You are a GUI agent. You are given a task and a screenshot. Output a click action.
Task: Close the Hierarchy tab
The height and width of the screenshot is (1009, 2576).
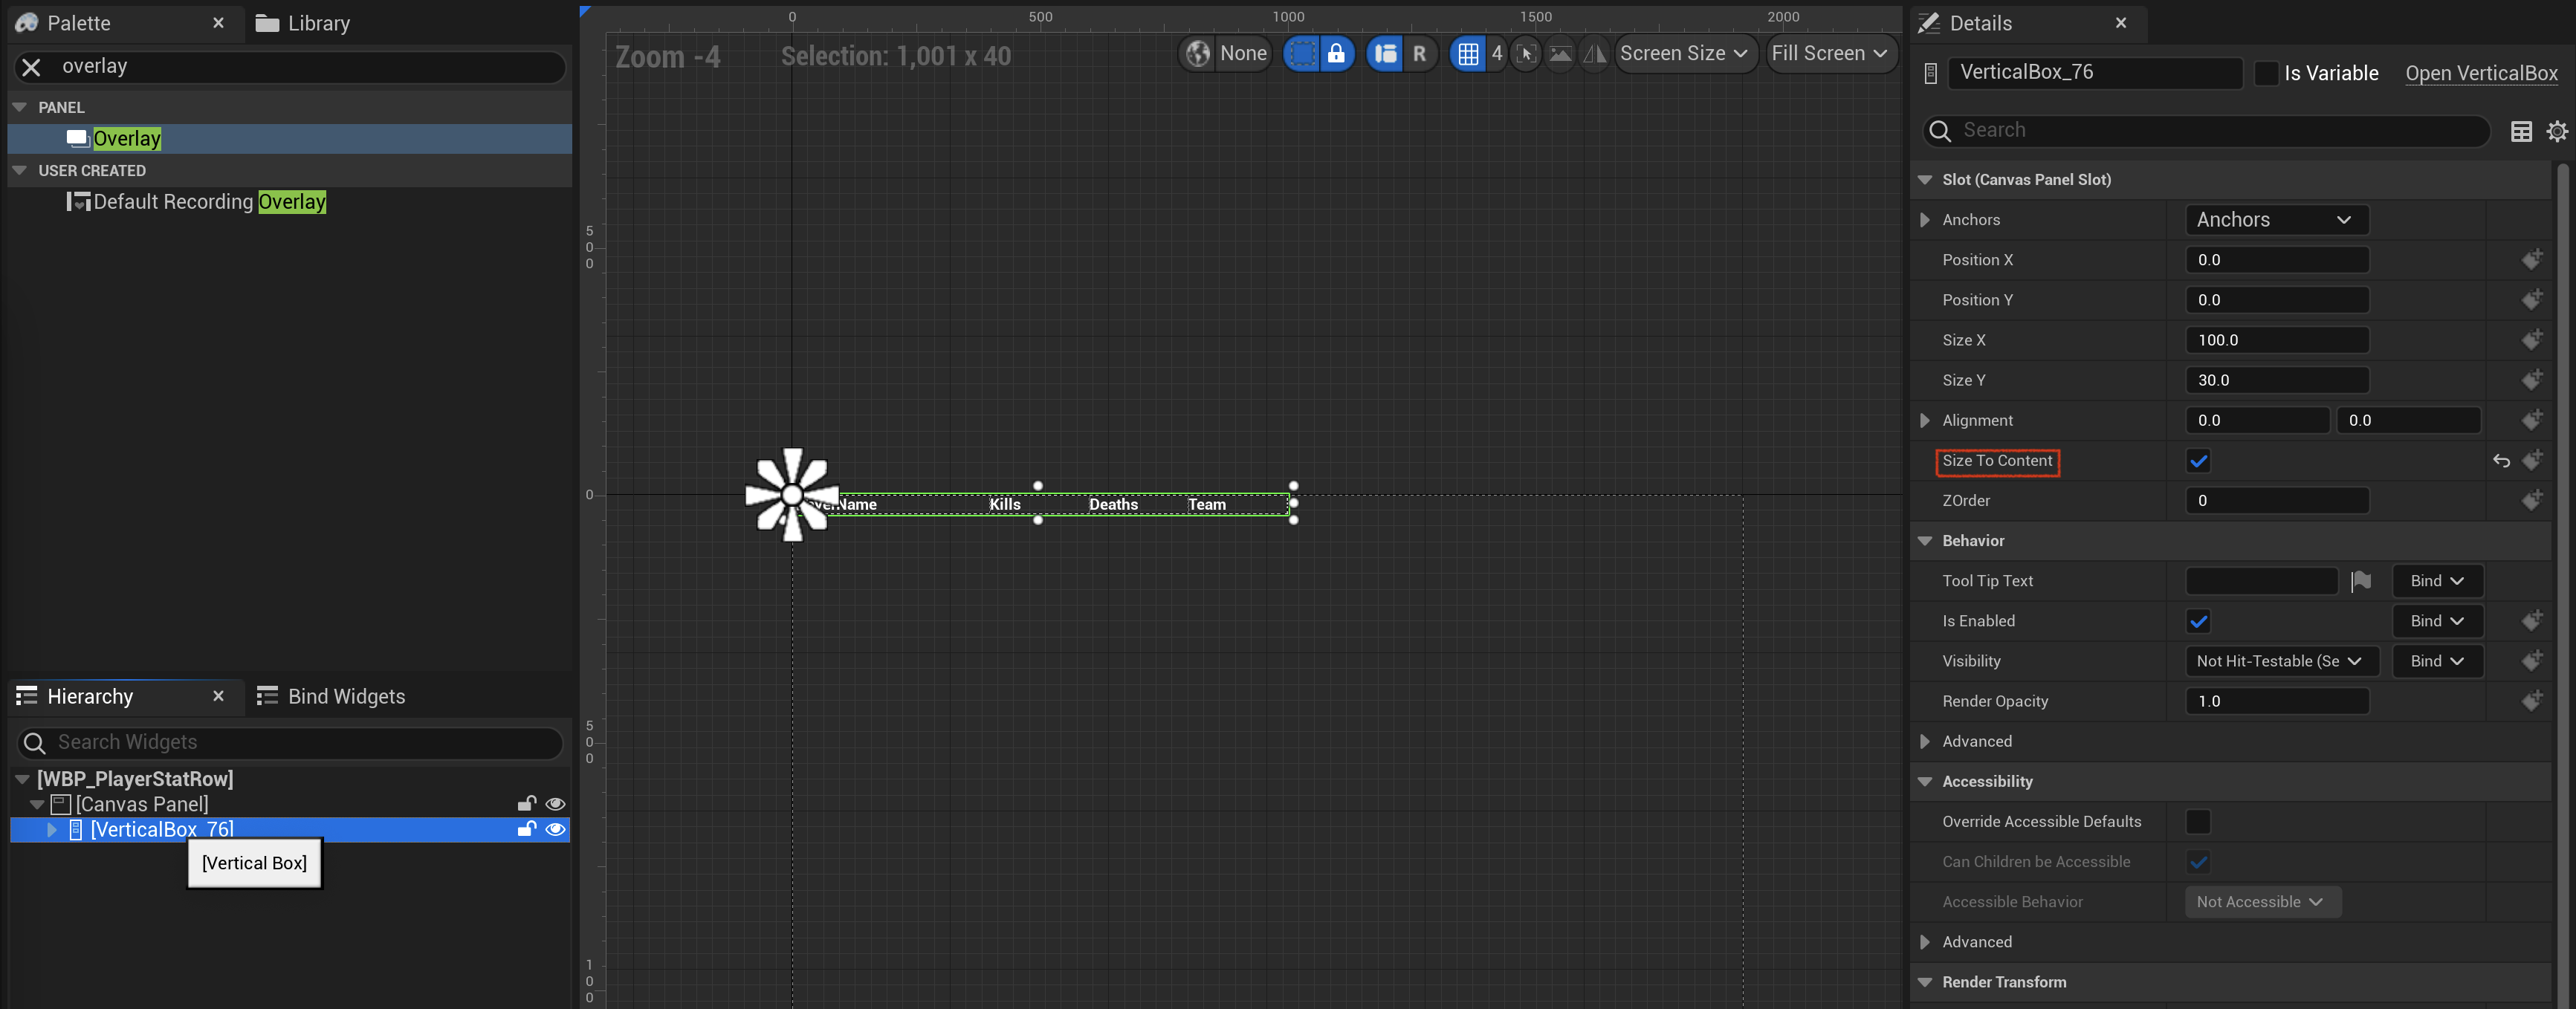click(218, 696)
